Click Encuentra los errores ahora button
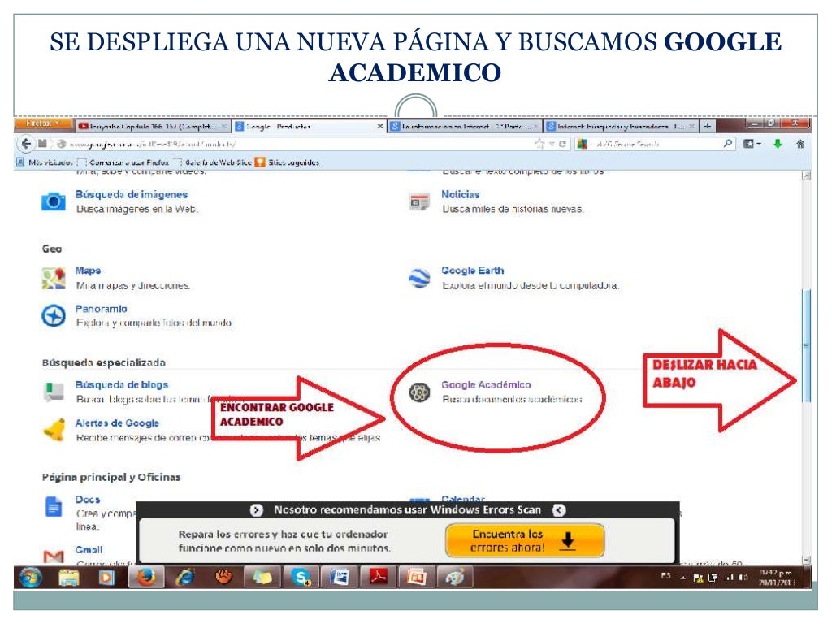Viewport: 832px width, 624px height. click(x=525, y=540)
